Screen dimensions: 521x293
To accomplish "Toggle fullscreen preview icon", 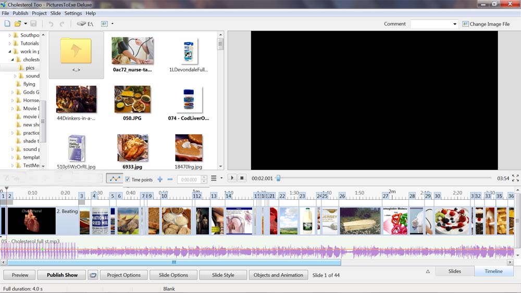I will (515, 178).
